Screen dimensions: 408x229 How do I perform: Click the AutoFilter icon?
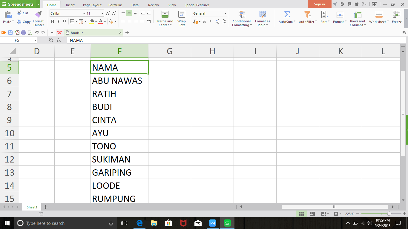[307, 18]
